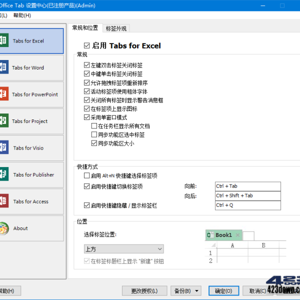Click the 更改授权(L) button
Image resolution: width=300 pixels, height=300 pixels.
coord(144,291)
